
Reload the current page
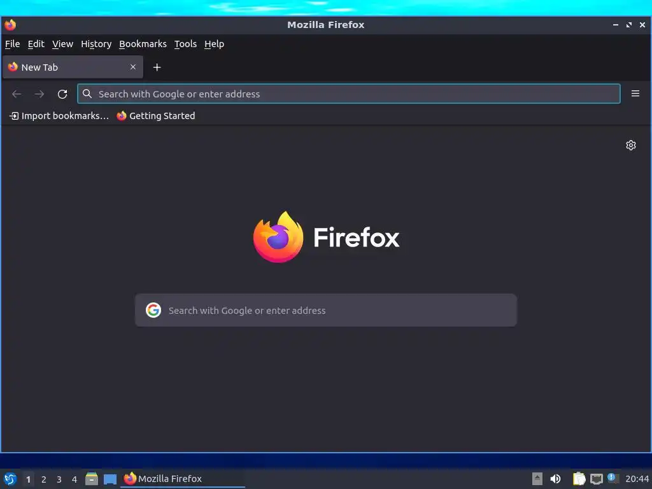coord(62,94)
